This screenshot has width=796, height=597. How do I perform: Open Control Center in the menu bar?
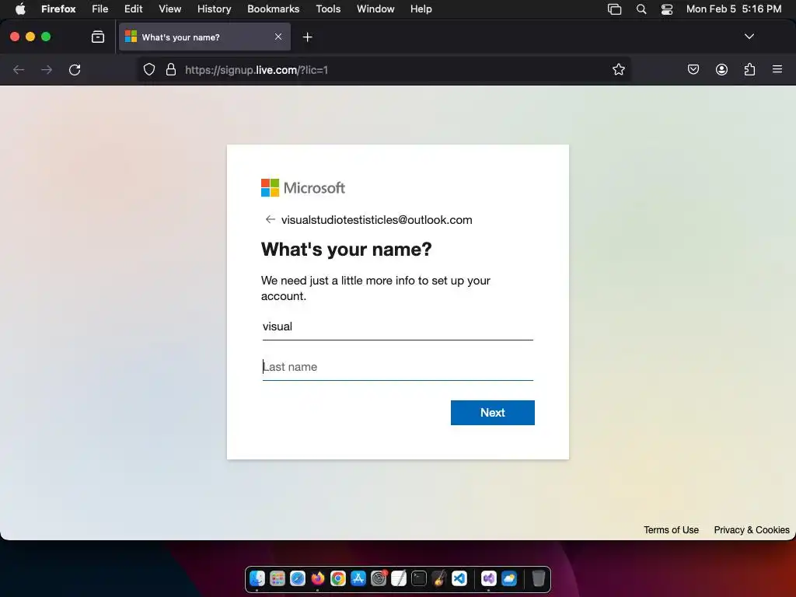[x=666, y=9]
